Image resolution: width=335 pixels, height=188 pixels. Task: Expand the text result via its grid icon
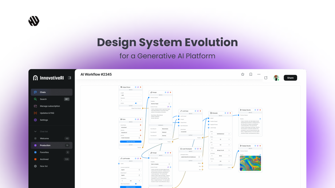[x=260, y=119]
